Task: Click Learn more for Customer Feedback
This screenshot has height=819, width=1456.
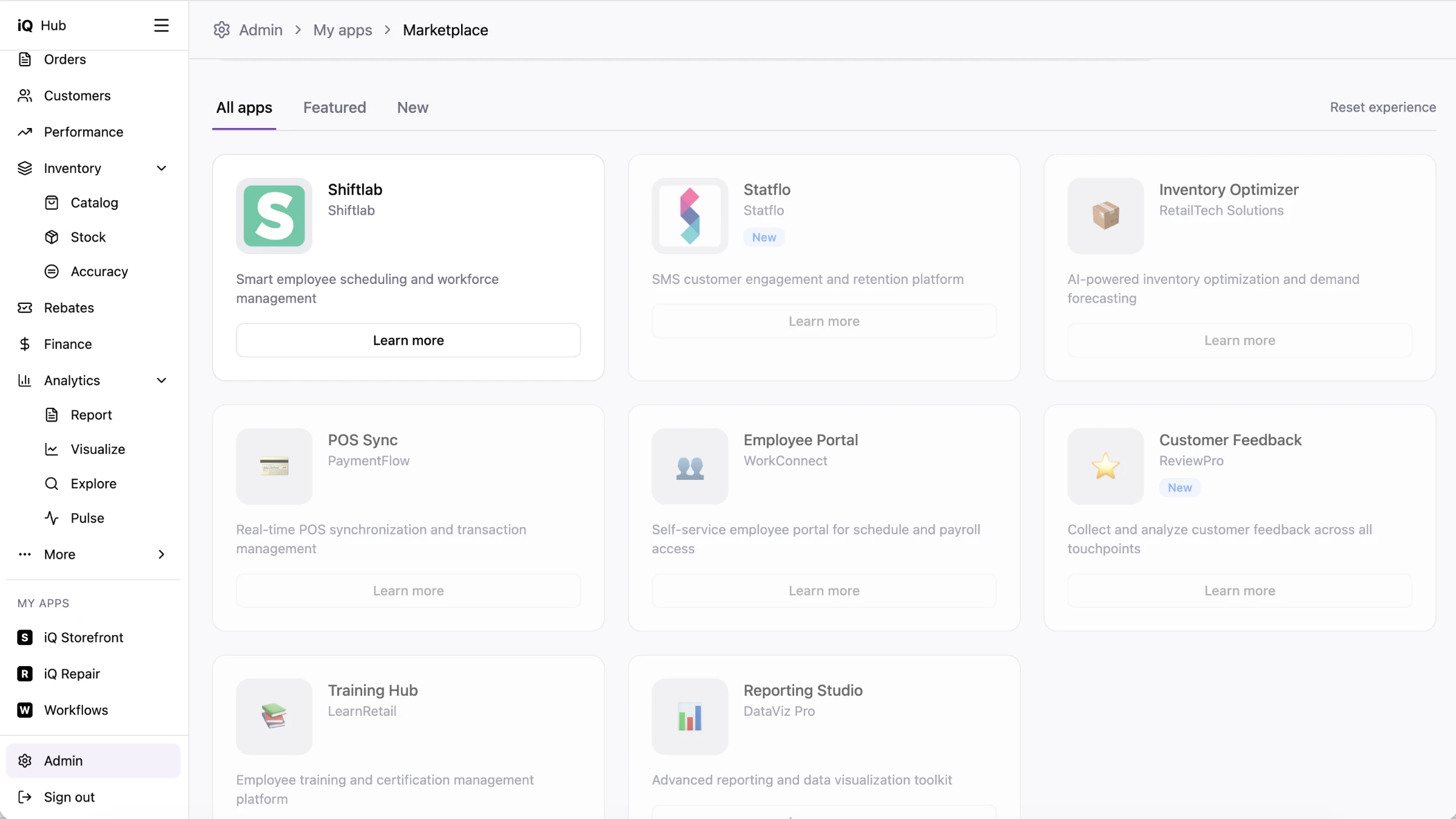Action: (x=1240, y=591)
